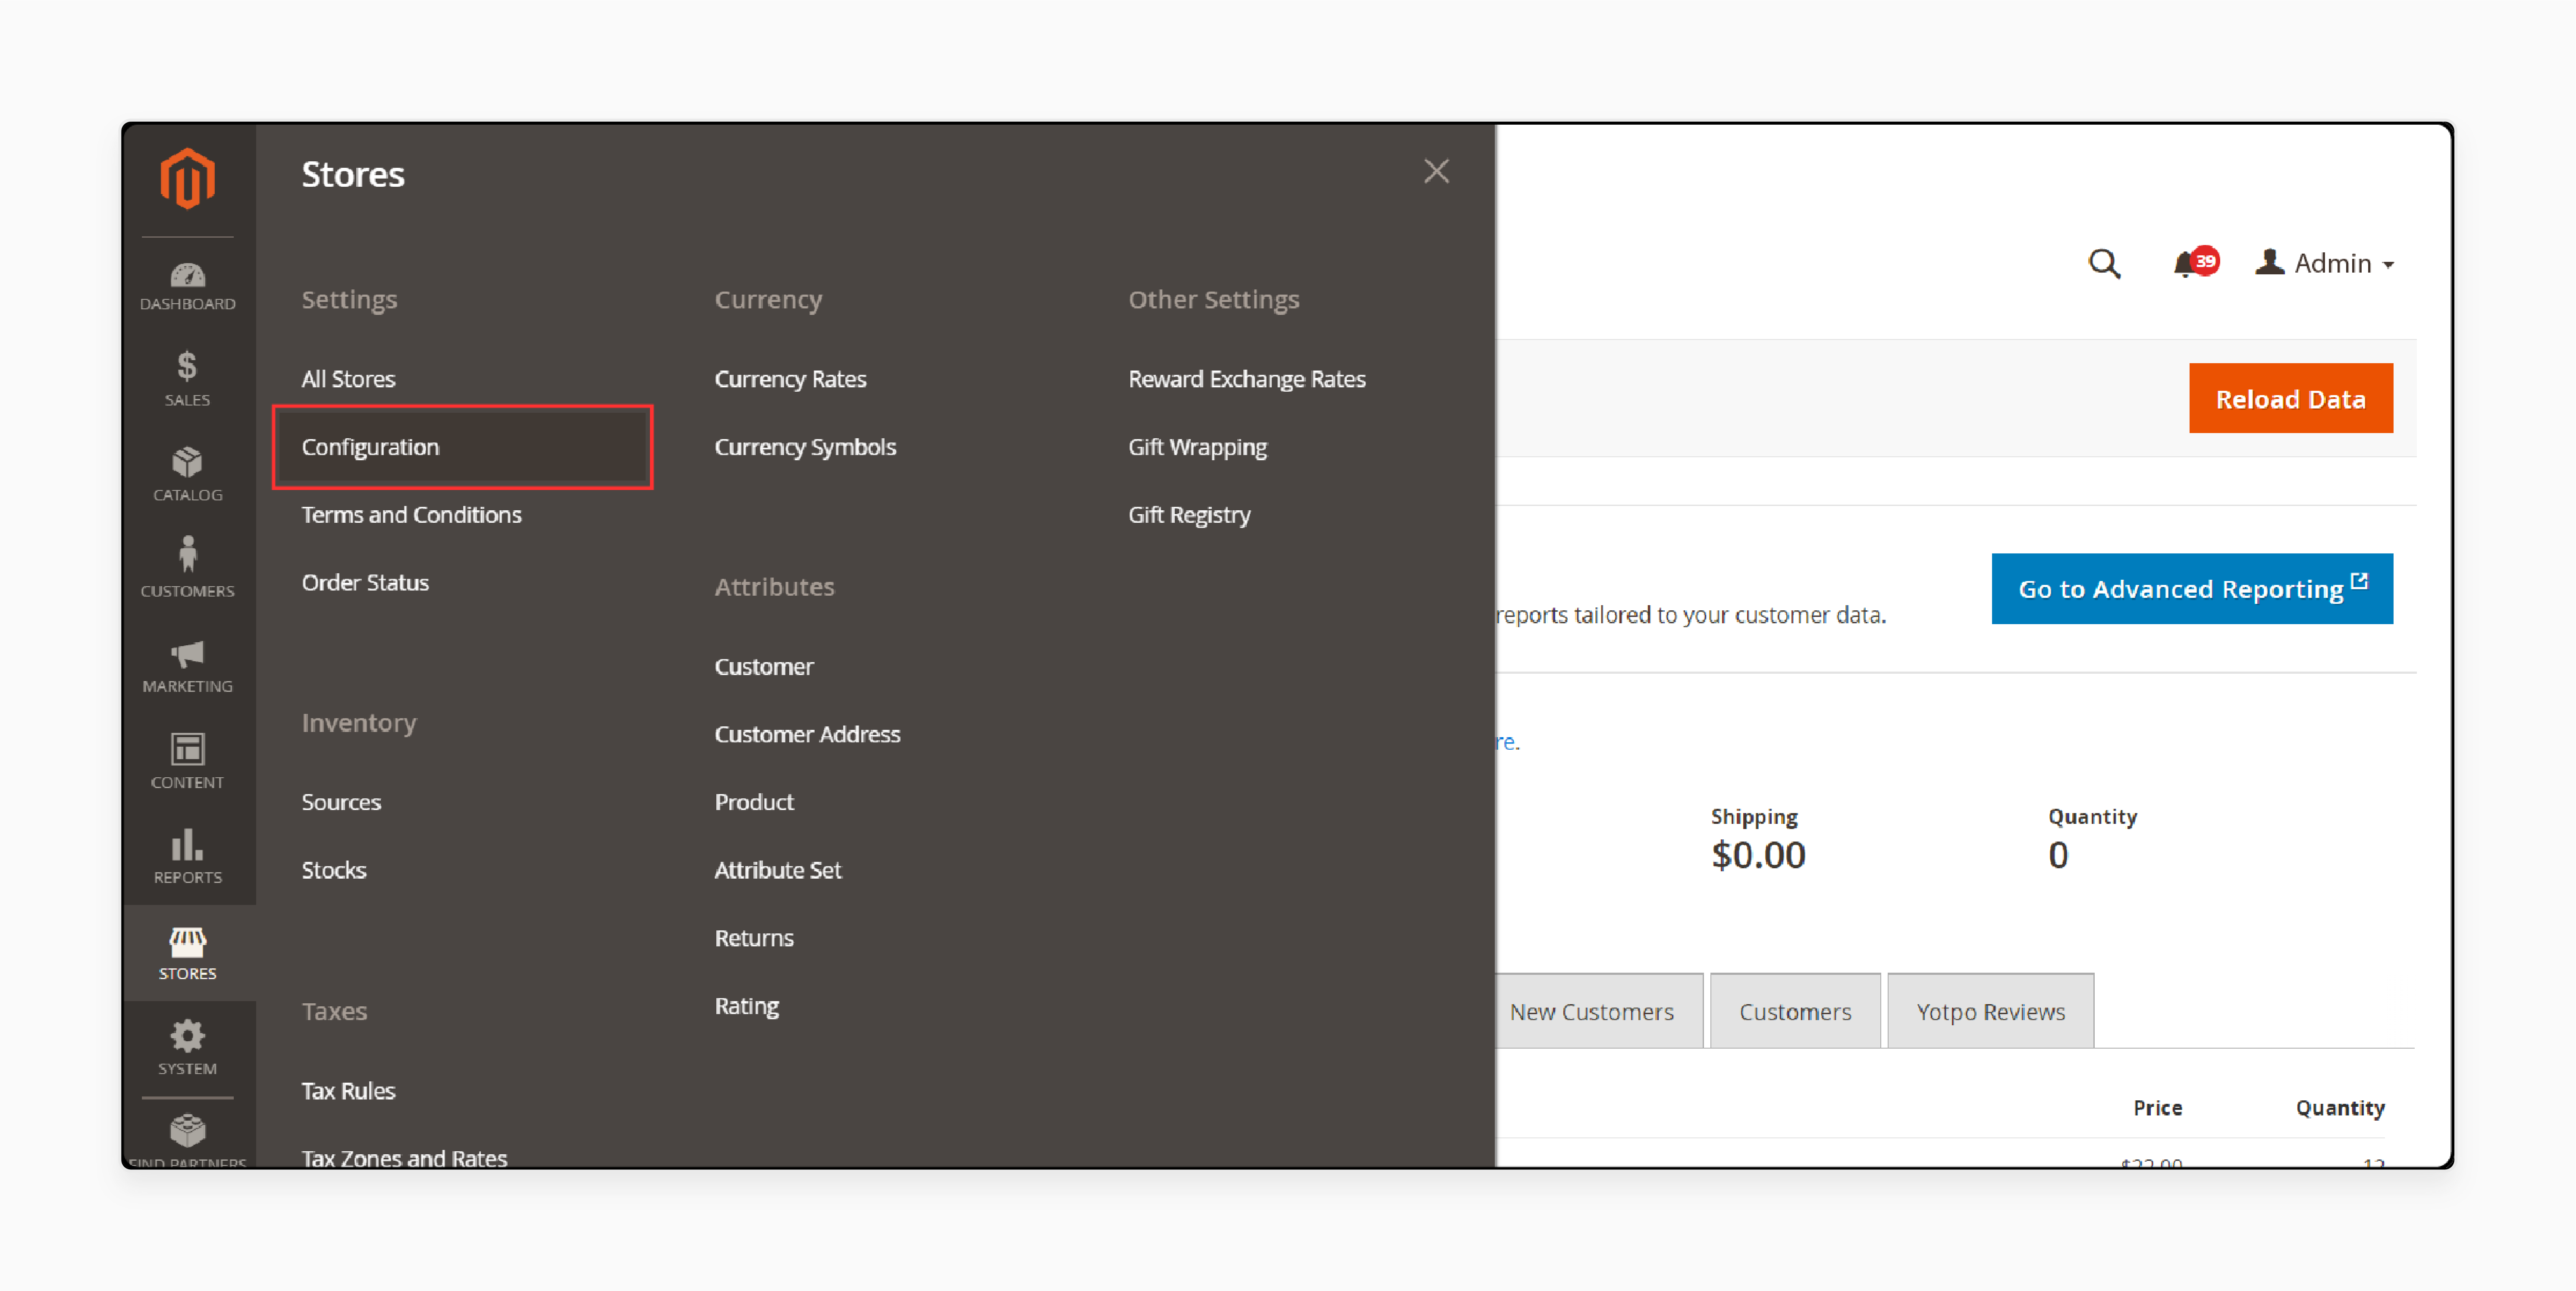Open the Catalog sidebar menu
Screen dimensions: 2576x1291
pos(187,475)
